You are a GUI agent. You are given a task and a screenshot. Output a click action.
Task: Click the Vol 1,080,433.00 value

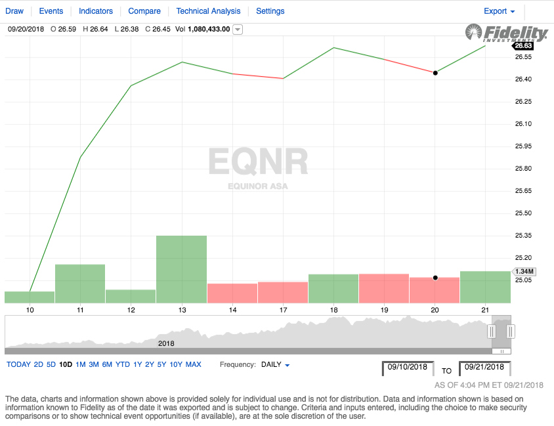coord(203,29)
